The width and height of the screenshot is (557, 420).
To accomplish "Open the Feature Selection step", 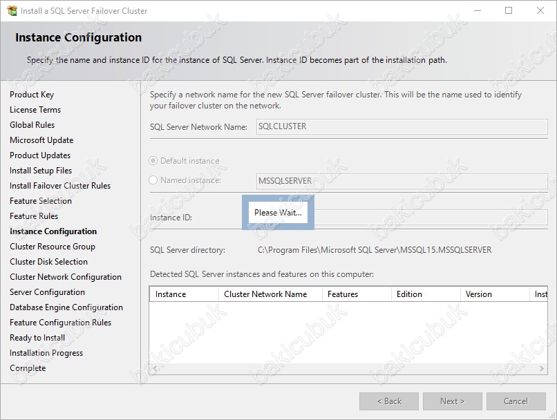I will (x=41, y=201).
